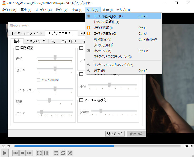Screen dimensions: 194x157
Task: Select the 色 sub-tab
Action: [53, 41]
